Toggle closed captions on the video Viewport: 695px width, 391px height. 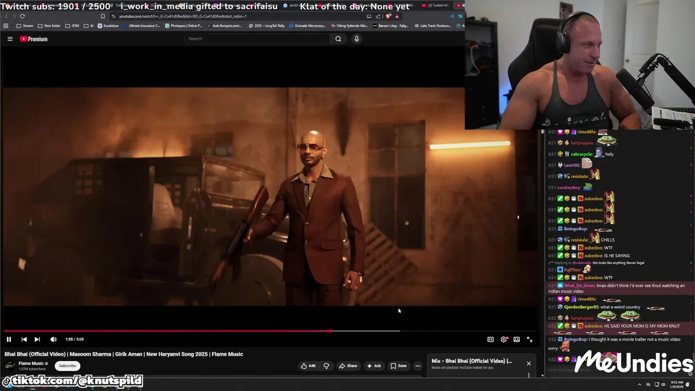tap(490, 339)
